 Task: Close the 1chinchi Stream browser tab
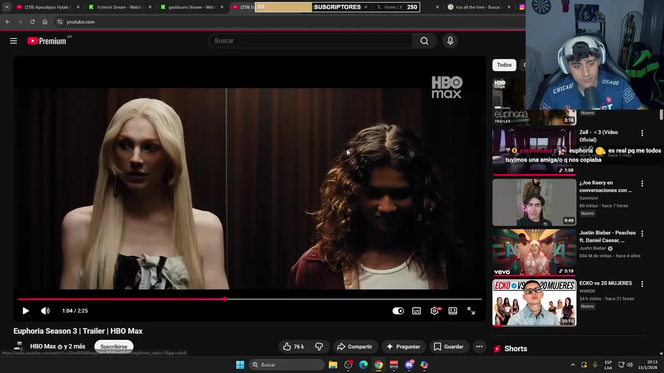click(150, 7)
